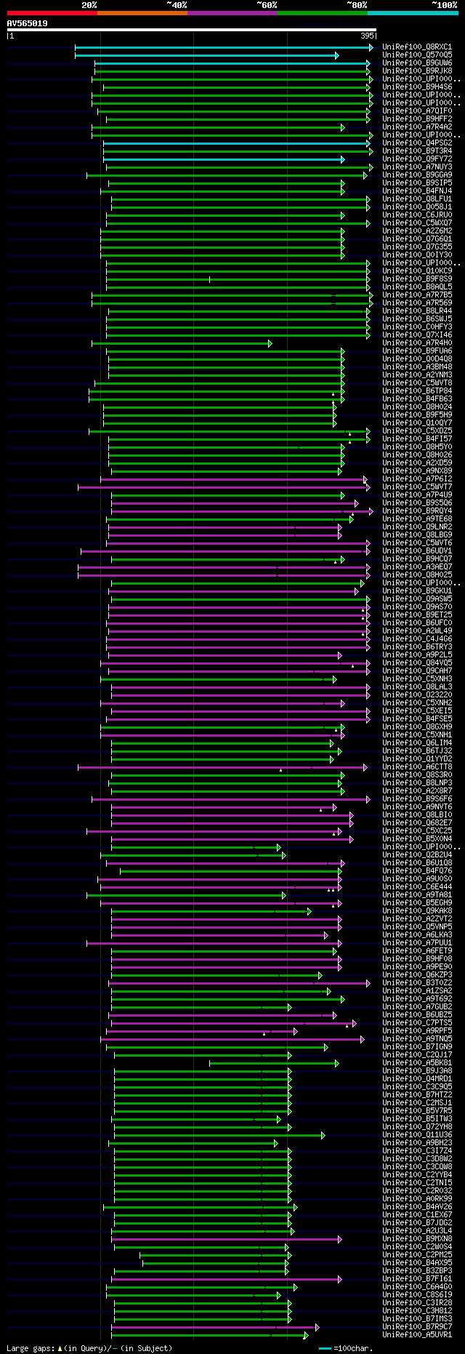This screenshot has height=1354, width=465.
Task: Open the UniRef100_A7QIF0 hit link
Action: pyautogui.click(x=417, y=111)
